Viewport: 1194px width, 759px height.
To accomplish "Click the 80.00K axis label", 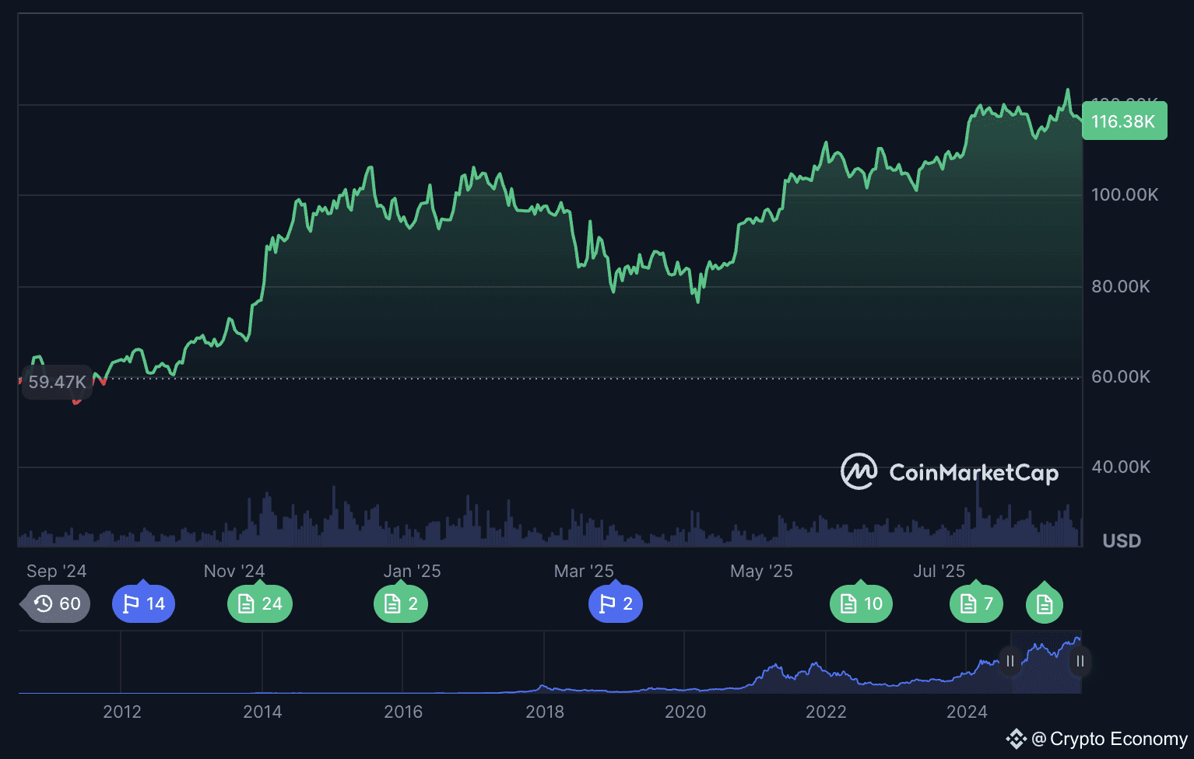I will tap(1121, 286).
